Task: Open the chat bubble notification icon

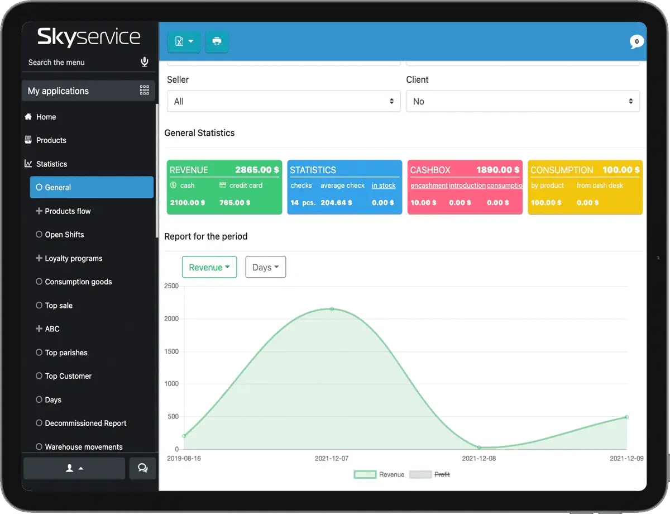Action: (636, 42)
